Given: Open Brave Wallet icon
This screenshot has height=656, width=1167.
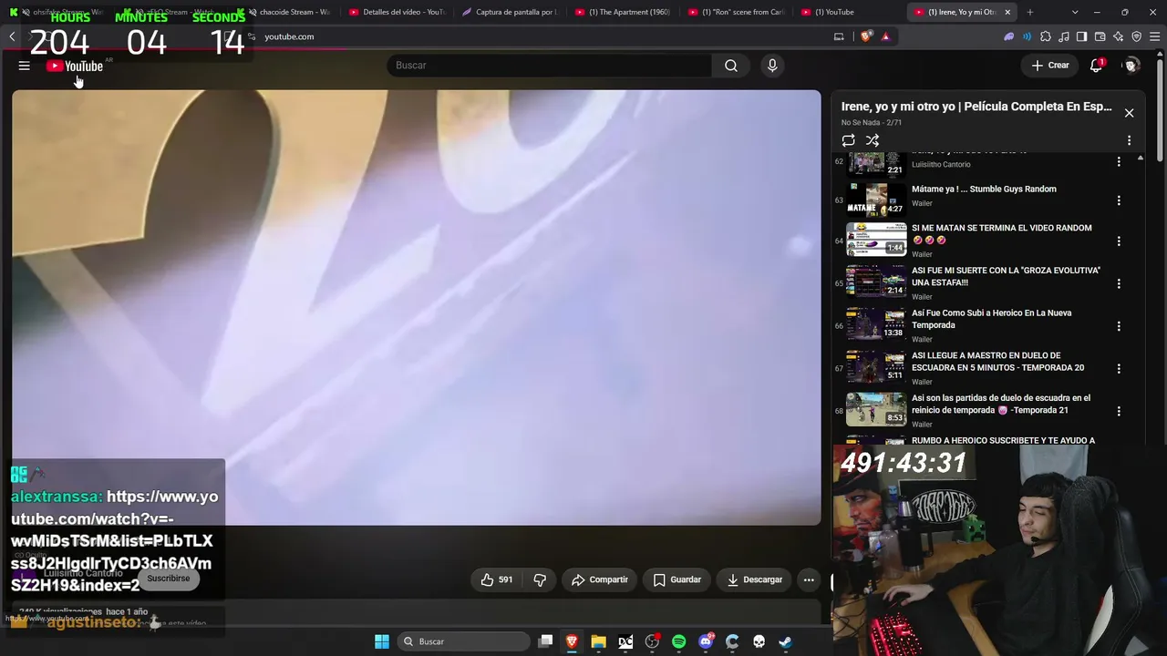Looking at the screenshot, I should coord(1100,36).
